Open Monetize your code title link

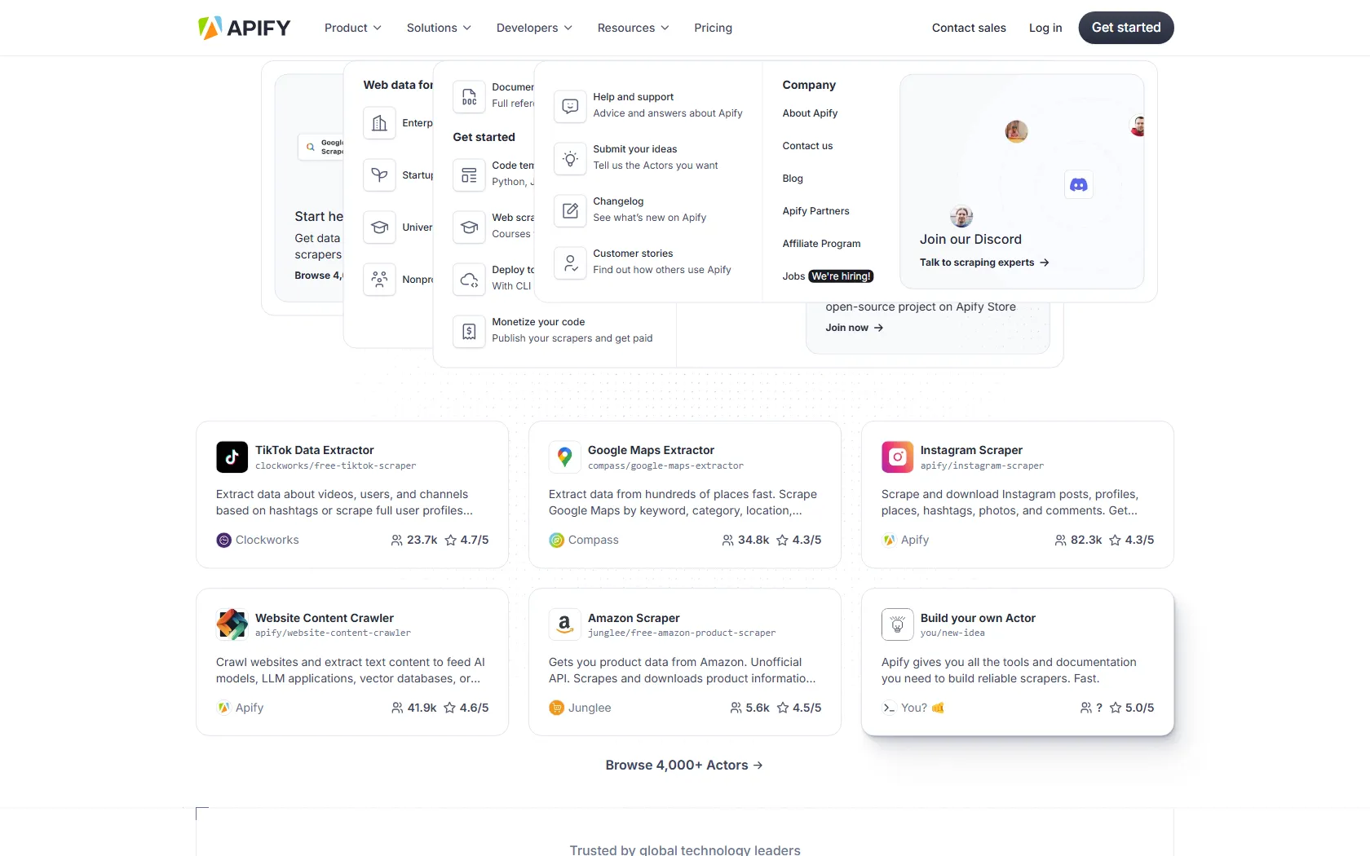(x=538, y=322)
